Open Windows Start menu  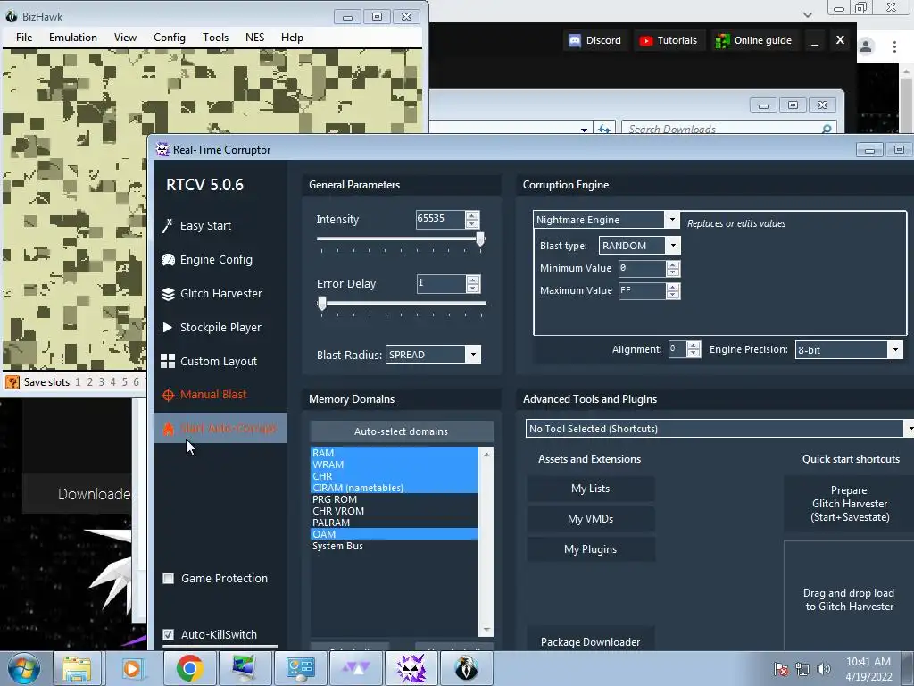tap(23, 668)
